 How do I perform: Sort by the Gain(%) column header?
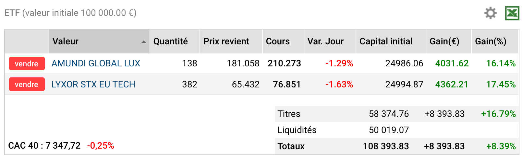(495, 41)
